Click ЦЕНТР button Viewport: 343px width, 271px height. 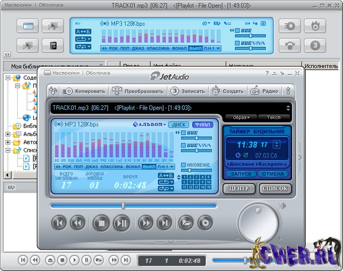point(239,188)
